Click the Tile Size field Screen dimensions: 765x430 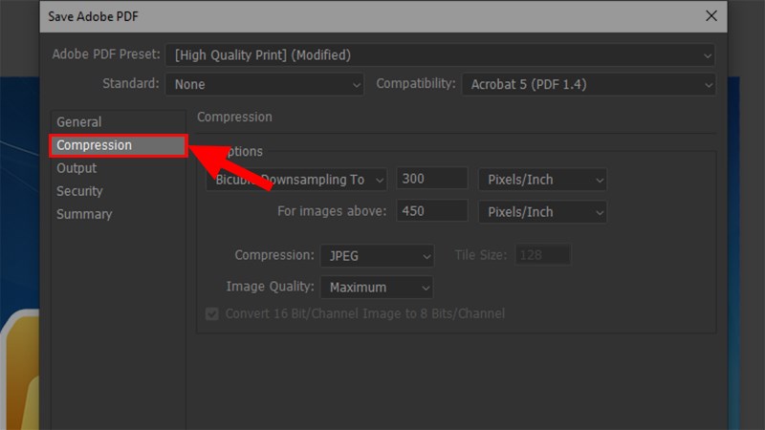click(543, 255)
